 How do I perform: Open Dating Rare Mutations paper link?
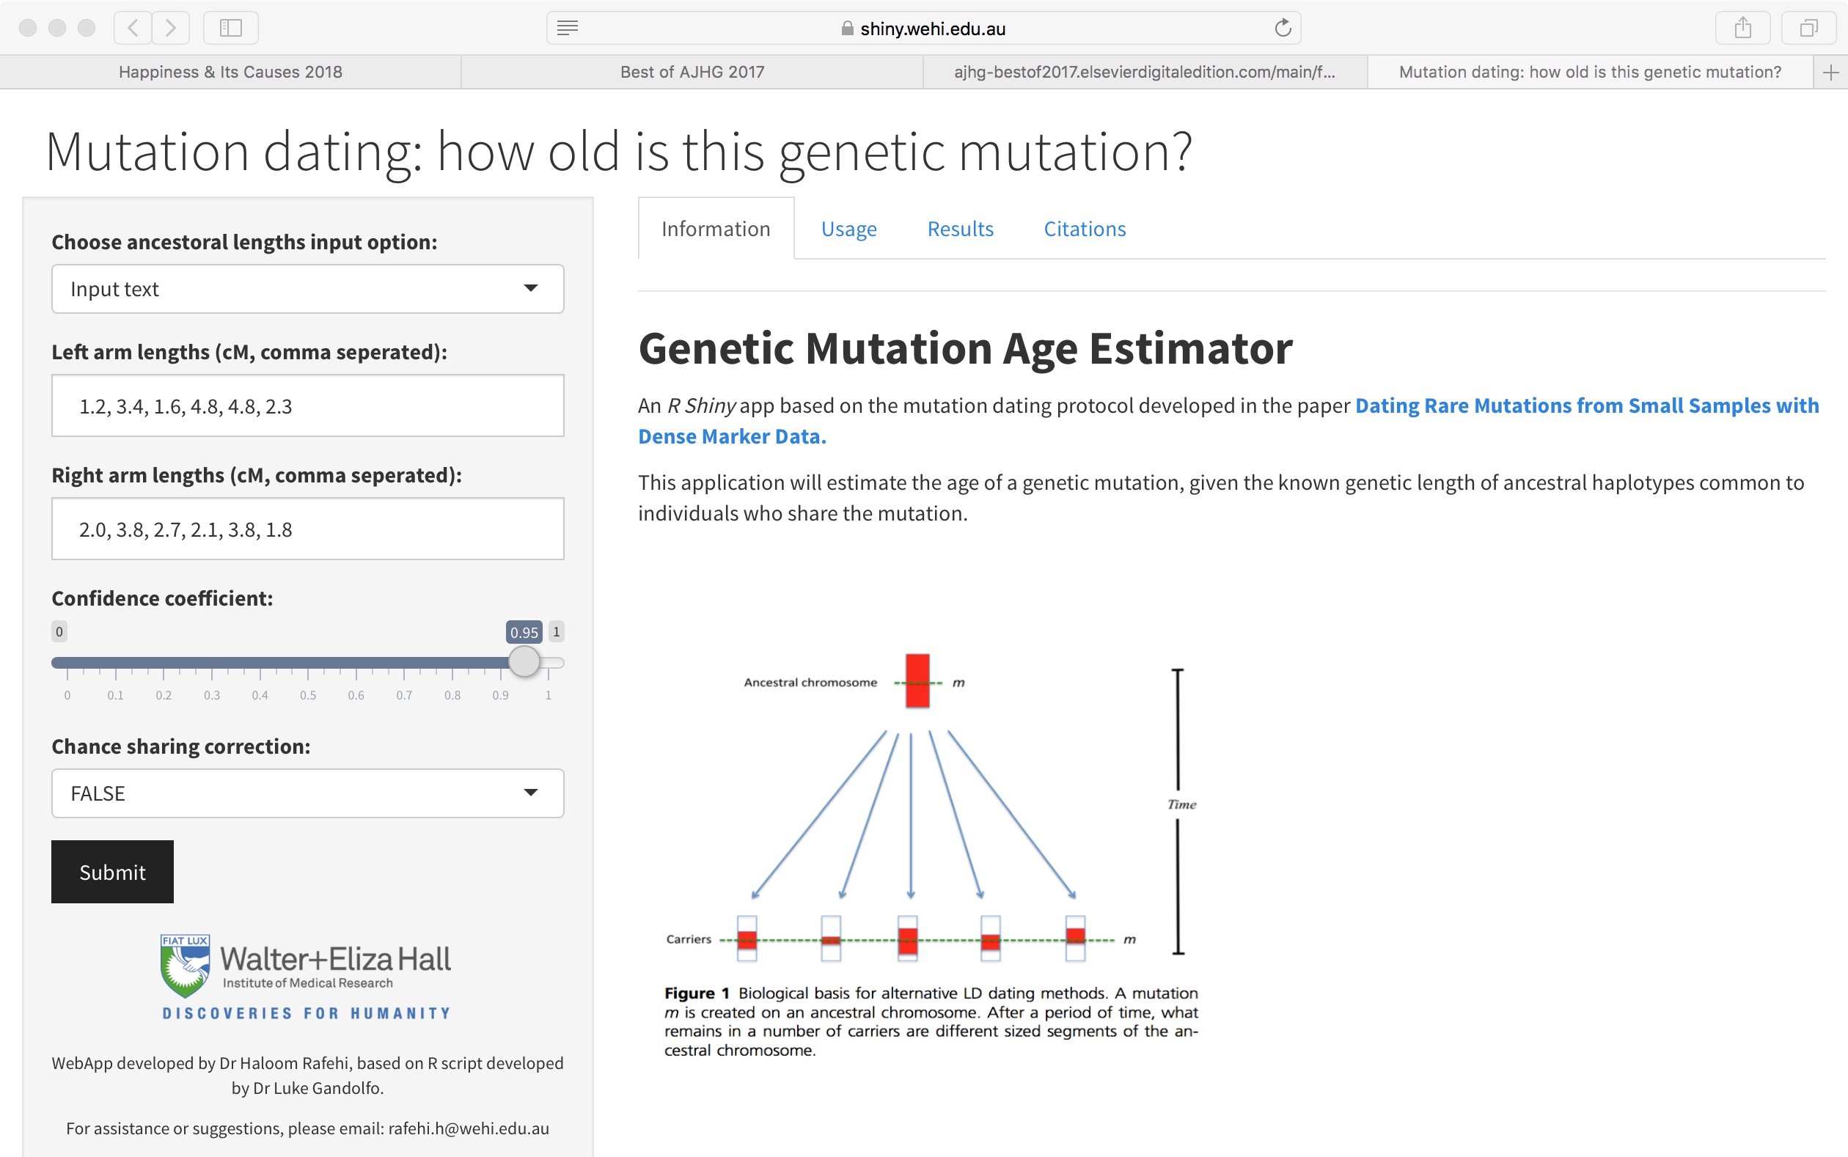[1586, 405]
